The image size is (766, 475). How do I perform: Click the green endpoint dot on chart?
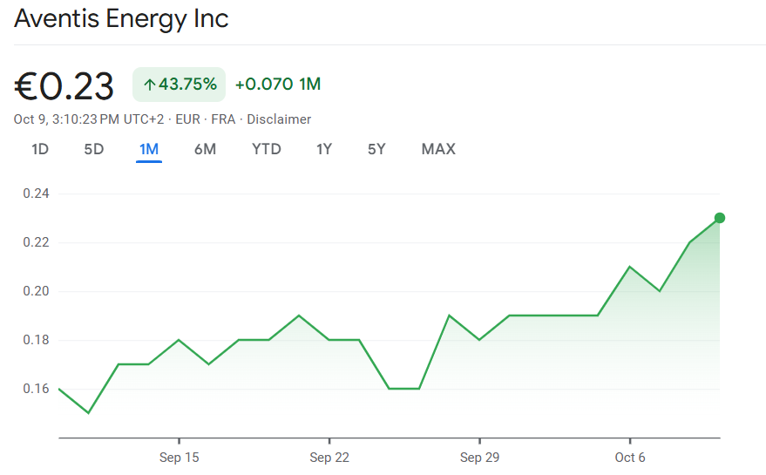pyautogui.click(x=720, y=218)
